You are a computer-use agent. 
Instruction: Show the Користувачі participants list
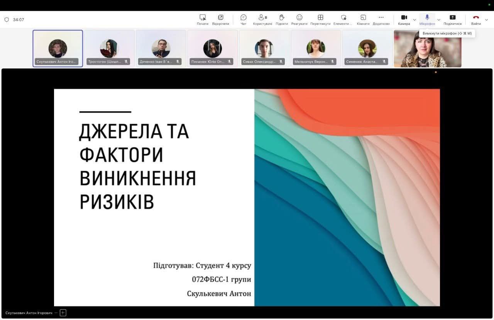tap(262, 19)
